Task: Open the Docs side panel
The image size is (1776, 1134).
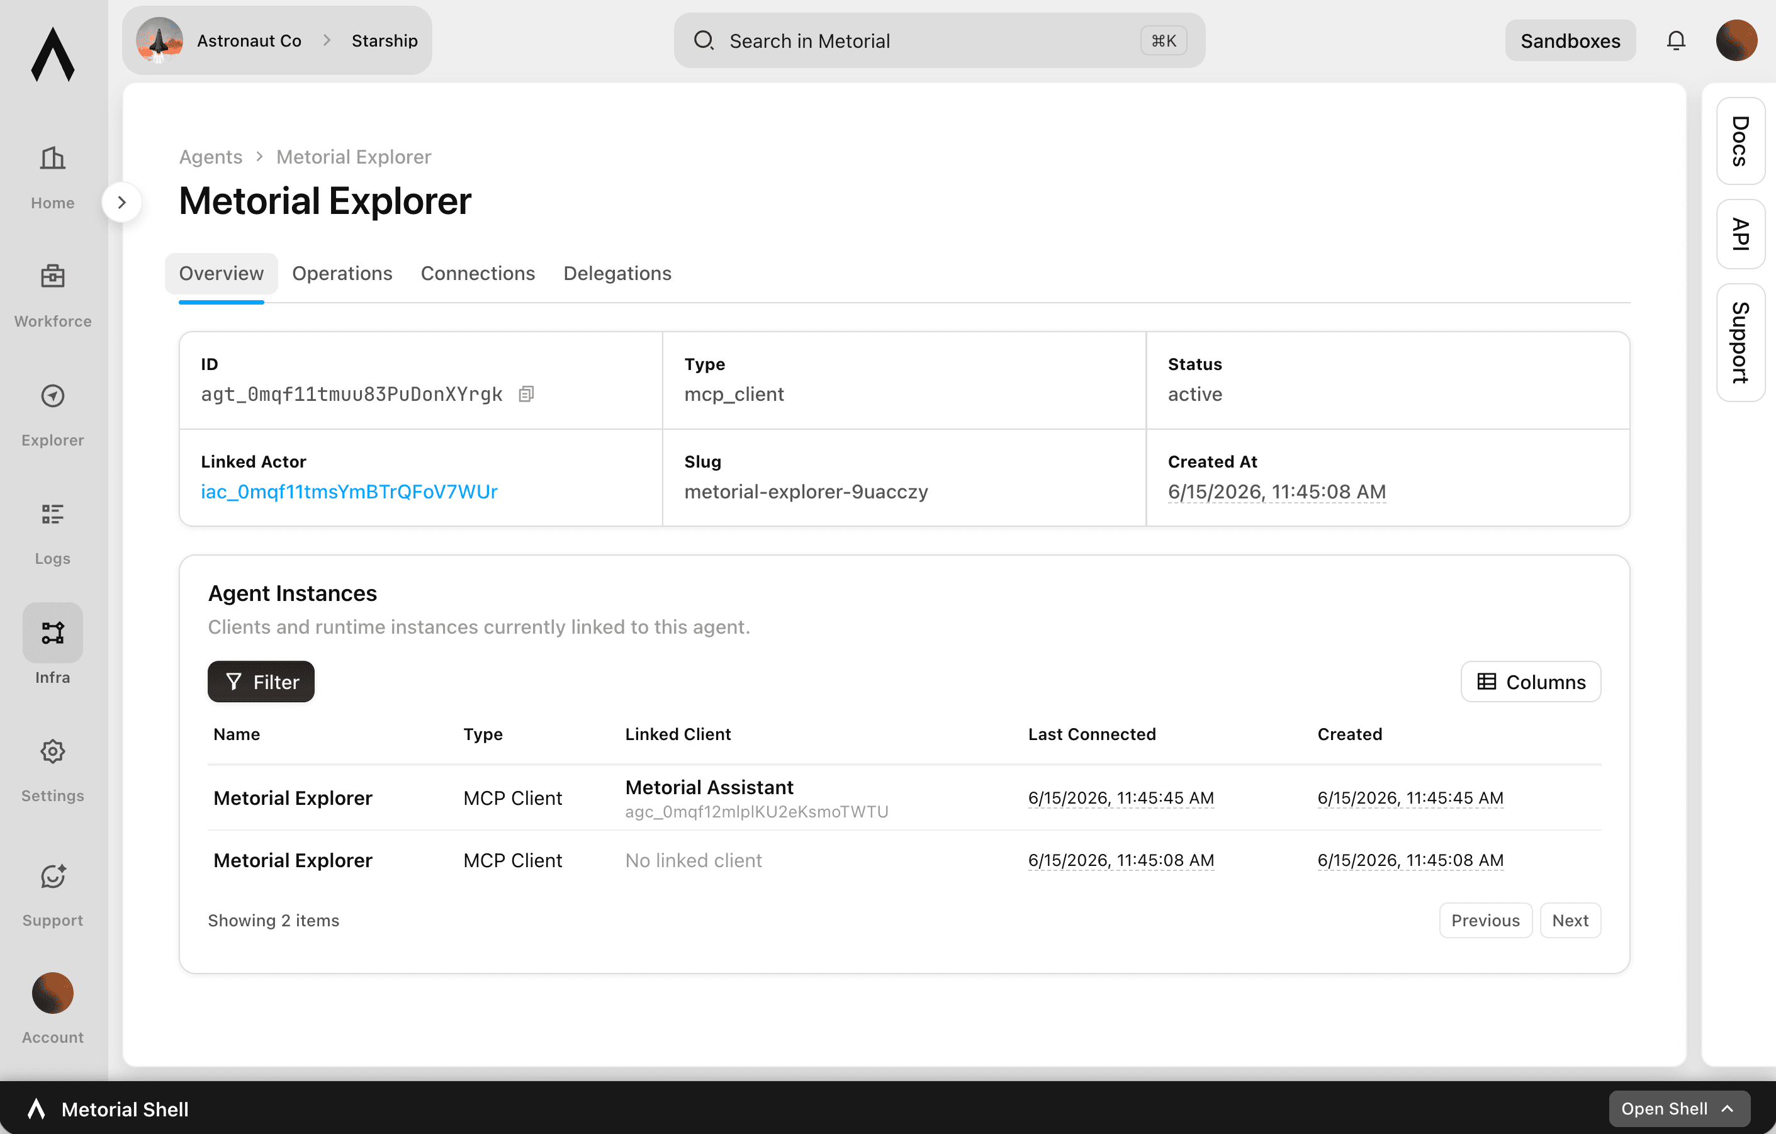Action: pos(1740,141)
